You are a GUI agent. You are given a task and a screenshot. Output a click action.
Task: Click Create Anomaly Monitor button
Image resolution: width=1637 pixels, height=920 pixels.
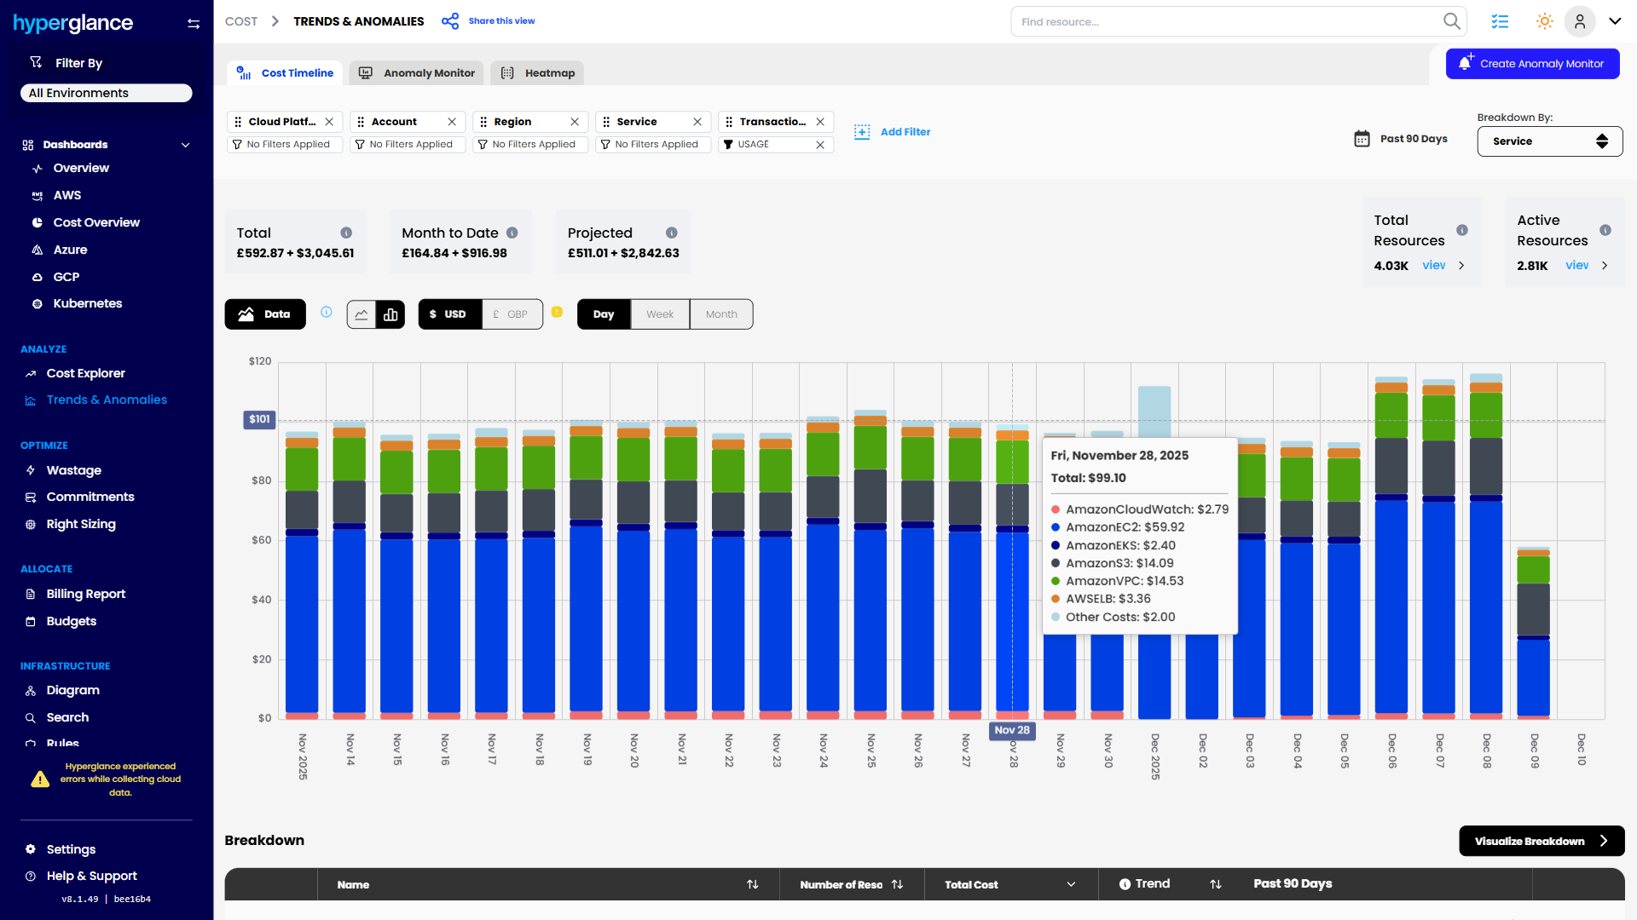click(x=1531, y=64)
